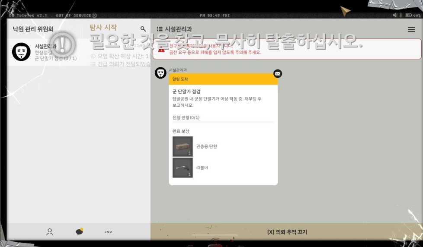Click the speaker volume icon in status bar
Image resolution: width=423 pixels, height=247 pixels.
pos(395,16)
